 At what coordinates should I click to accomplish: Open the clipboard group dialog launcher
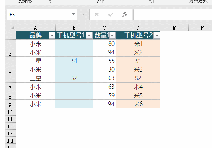(x=50, y=2)
